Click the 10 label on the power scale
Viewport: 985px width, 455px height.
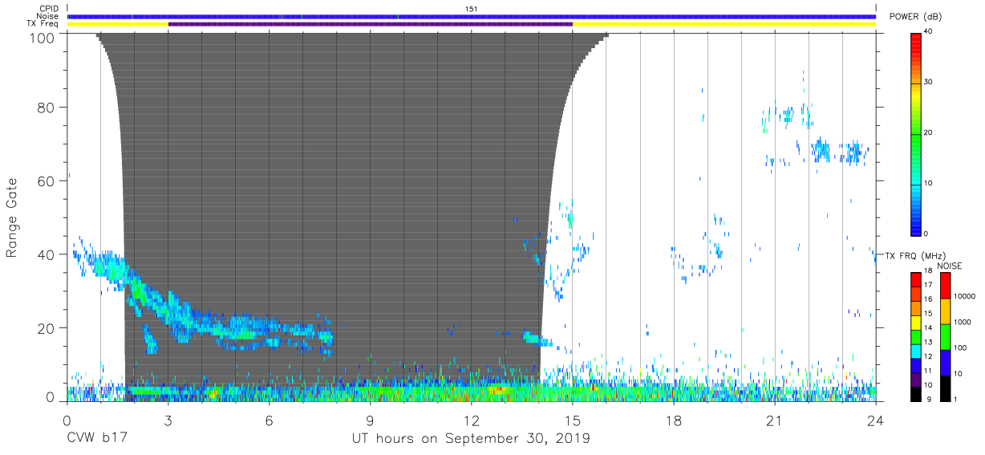pyautogui.click(x=929, y=183)
